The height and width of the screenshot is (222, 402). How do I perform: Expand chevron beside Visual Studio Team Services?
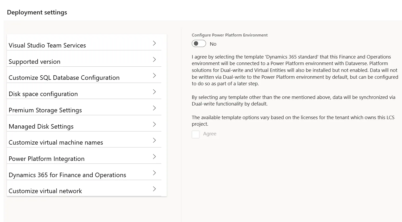tap(154, 43)
